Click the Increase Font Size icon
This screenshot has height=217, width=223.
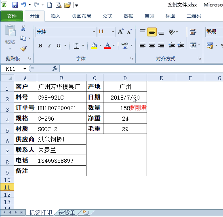[x=121, y=32]
